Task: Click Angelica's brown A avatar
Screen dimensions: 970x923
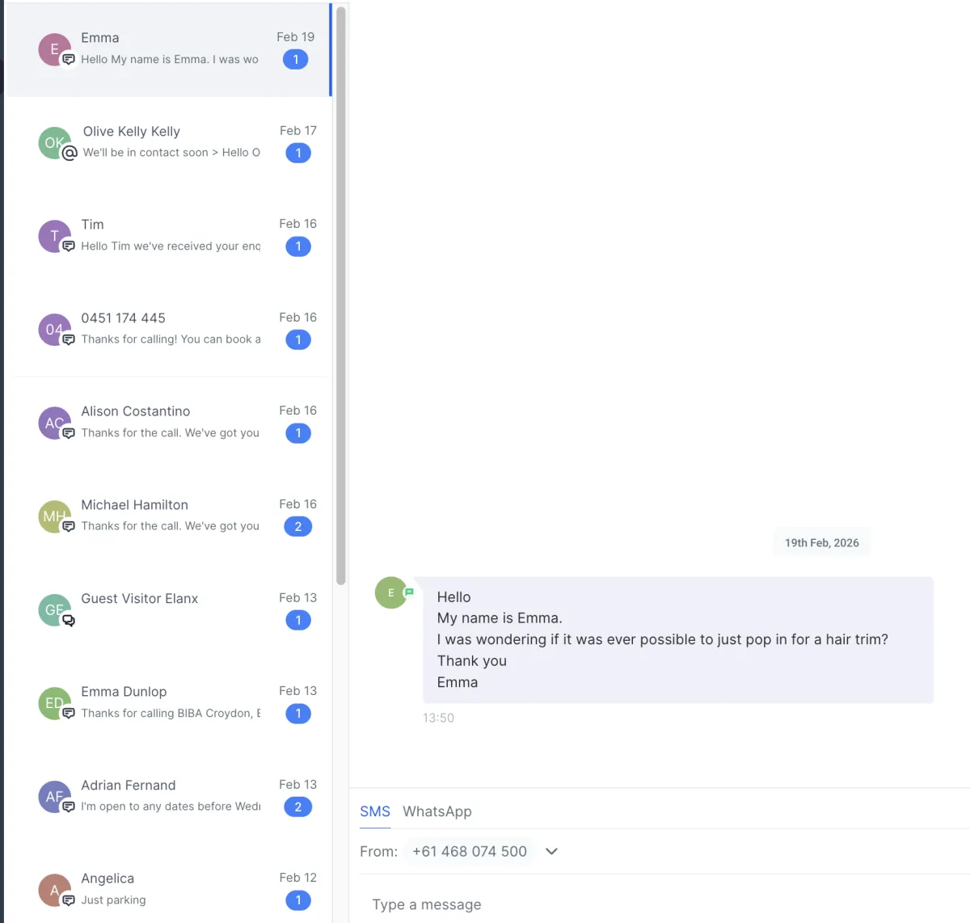Action: tap(54, 890)
